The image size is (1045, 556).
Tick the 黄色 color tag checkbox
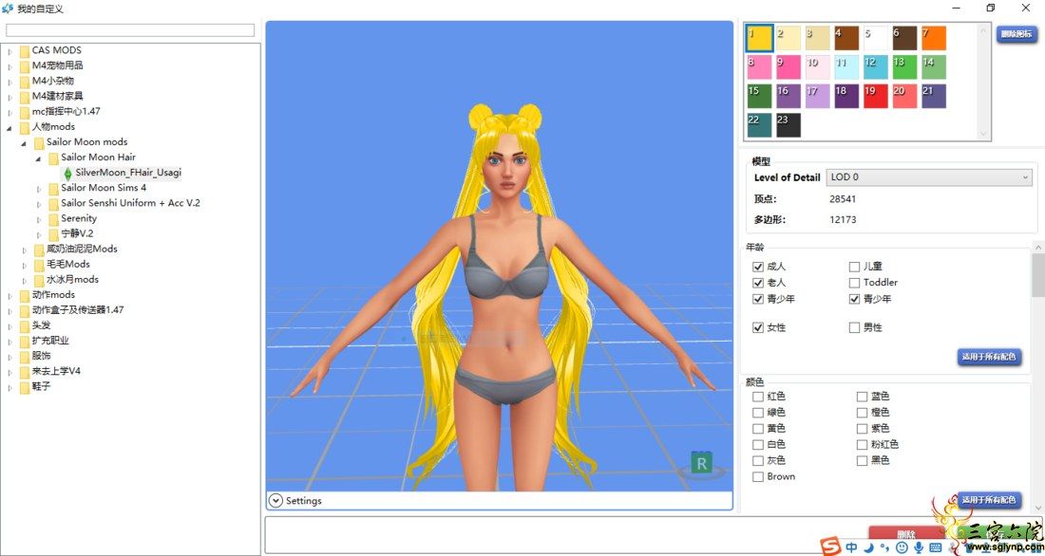pyautogui.click(x=758, y=428)
